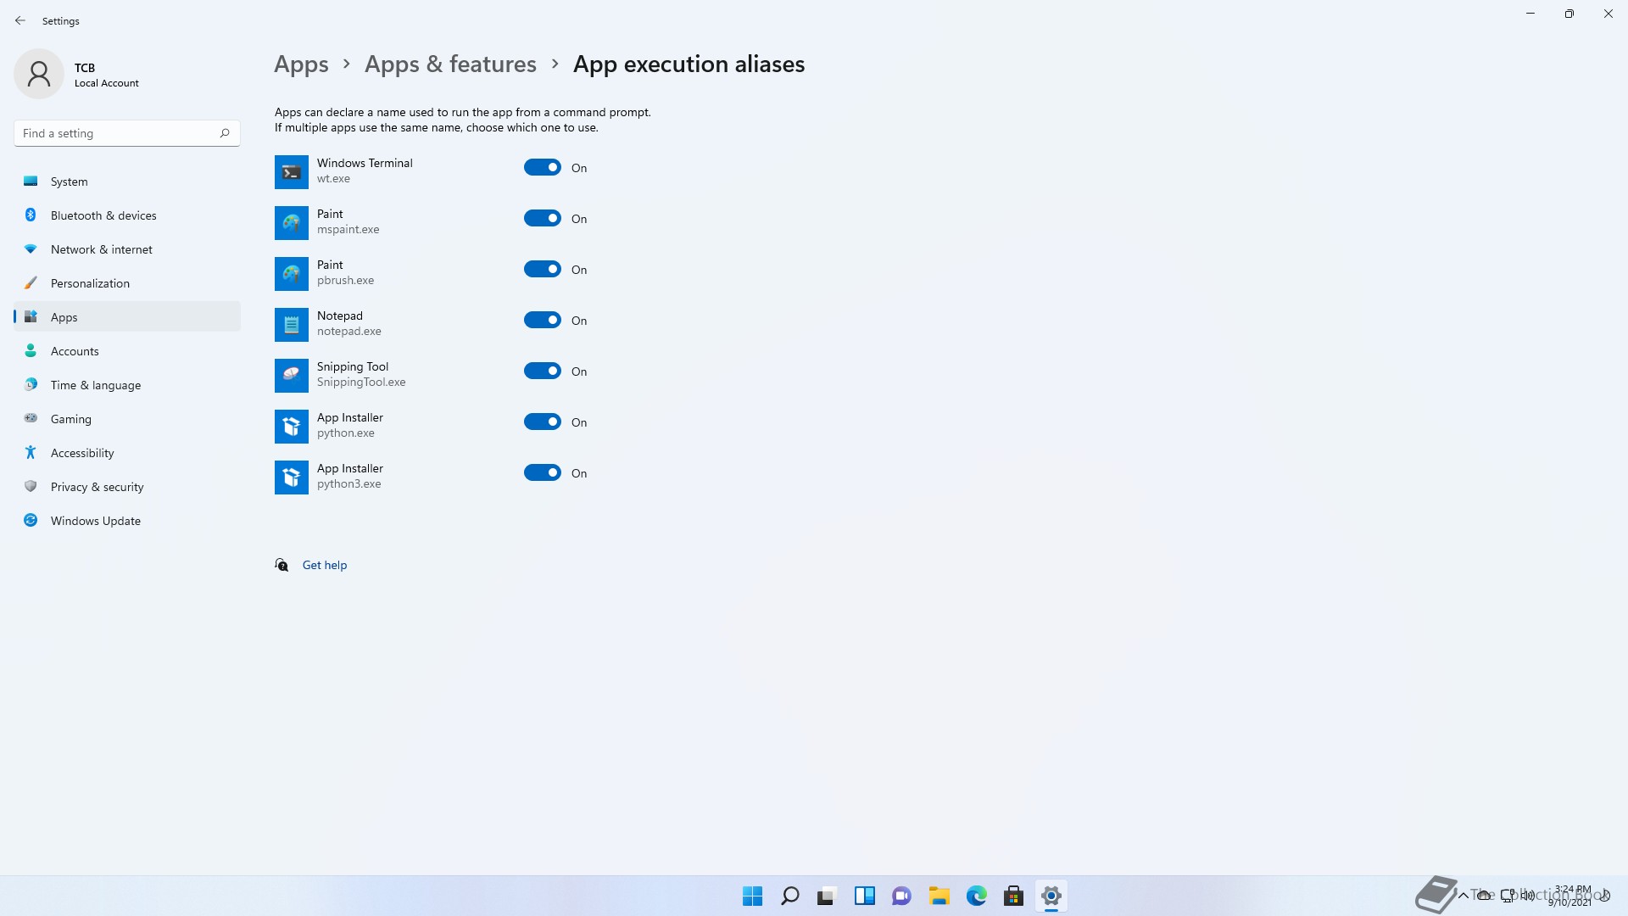Select Apps in the sidebar
The height and width of the screenshot is (916, 1628).
click(127, 317)
